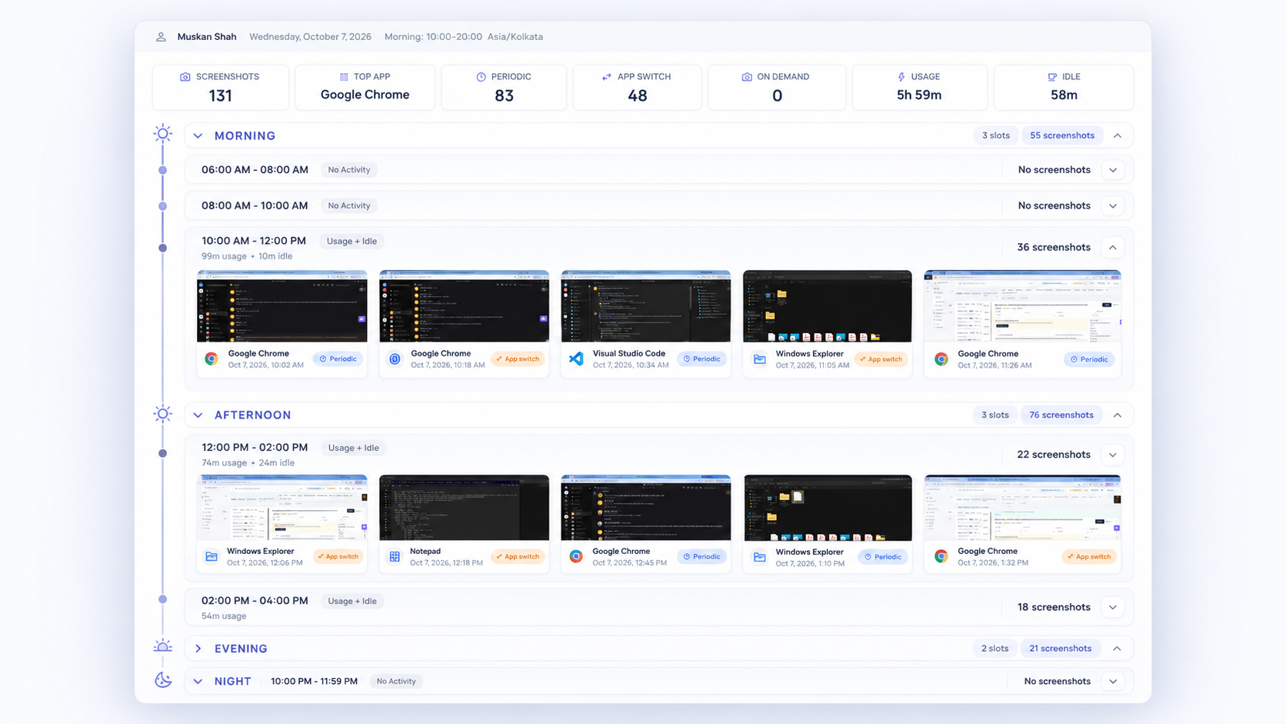Click the sunset icon beside Evening section
1286x724 pixels.
click(x=162, y=646)
